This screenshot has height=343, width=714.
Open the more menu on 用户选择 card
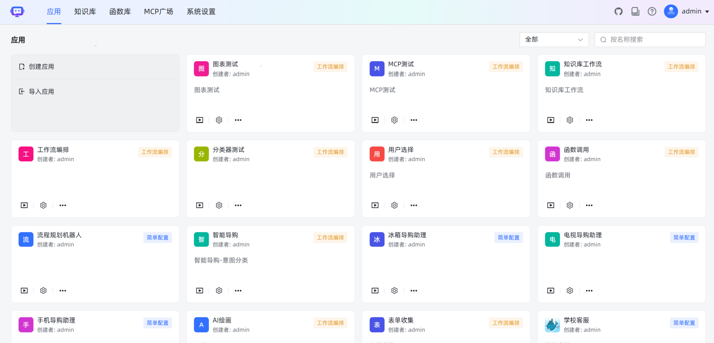coord(414,205)
